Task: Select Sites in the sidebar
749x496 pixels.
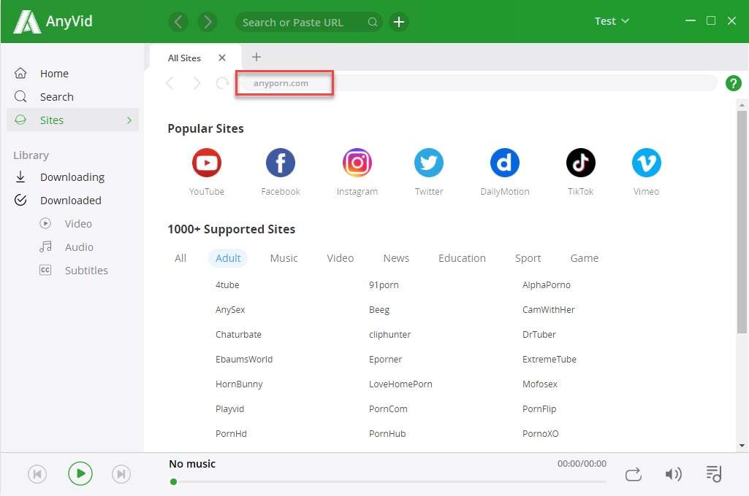Action: tap(72, 120)
